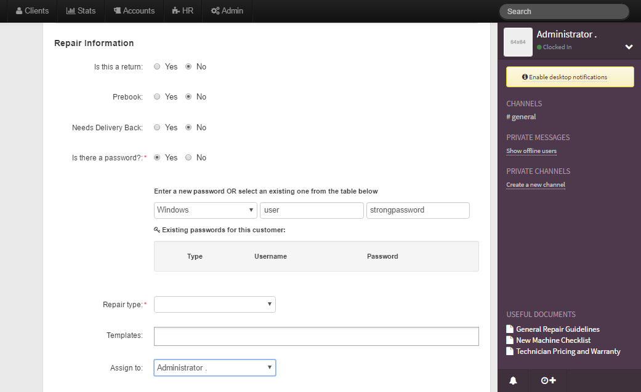Open the Stats menu
641x392 pixels.
[81, 11]
